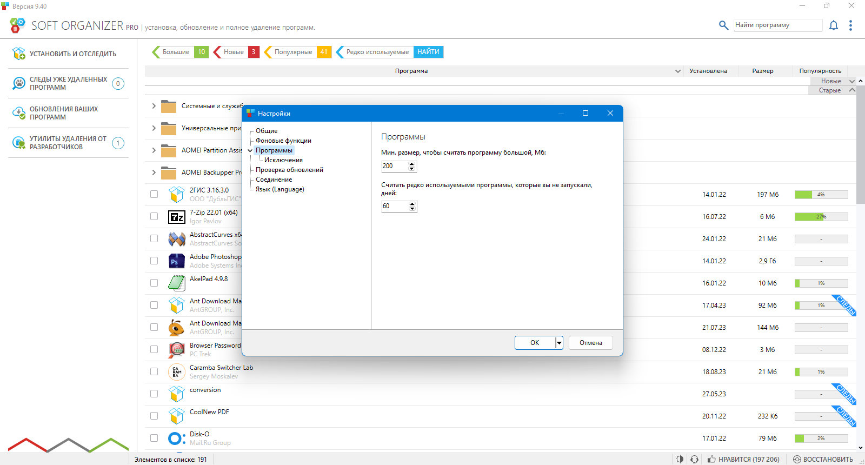Open traces of removed programs paw icon
The height and width of the screenshot is (465, 865).
click(x=19, y=83)
